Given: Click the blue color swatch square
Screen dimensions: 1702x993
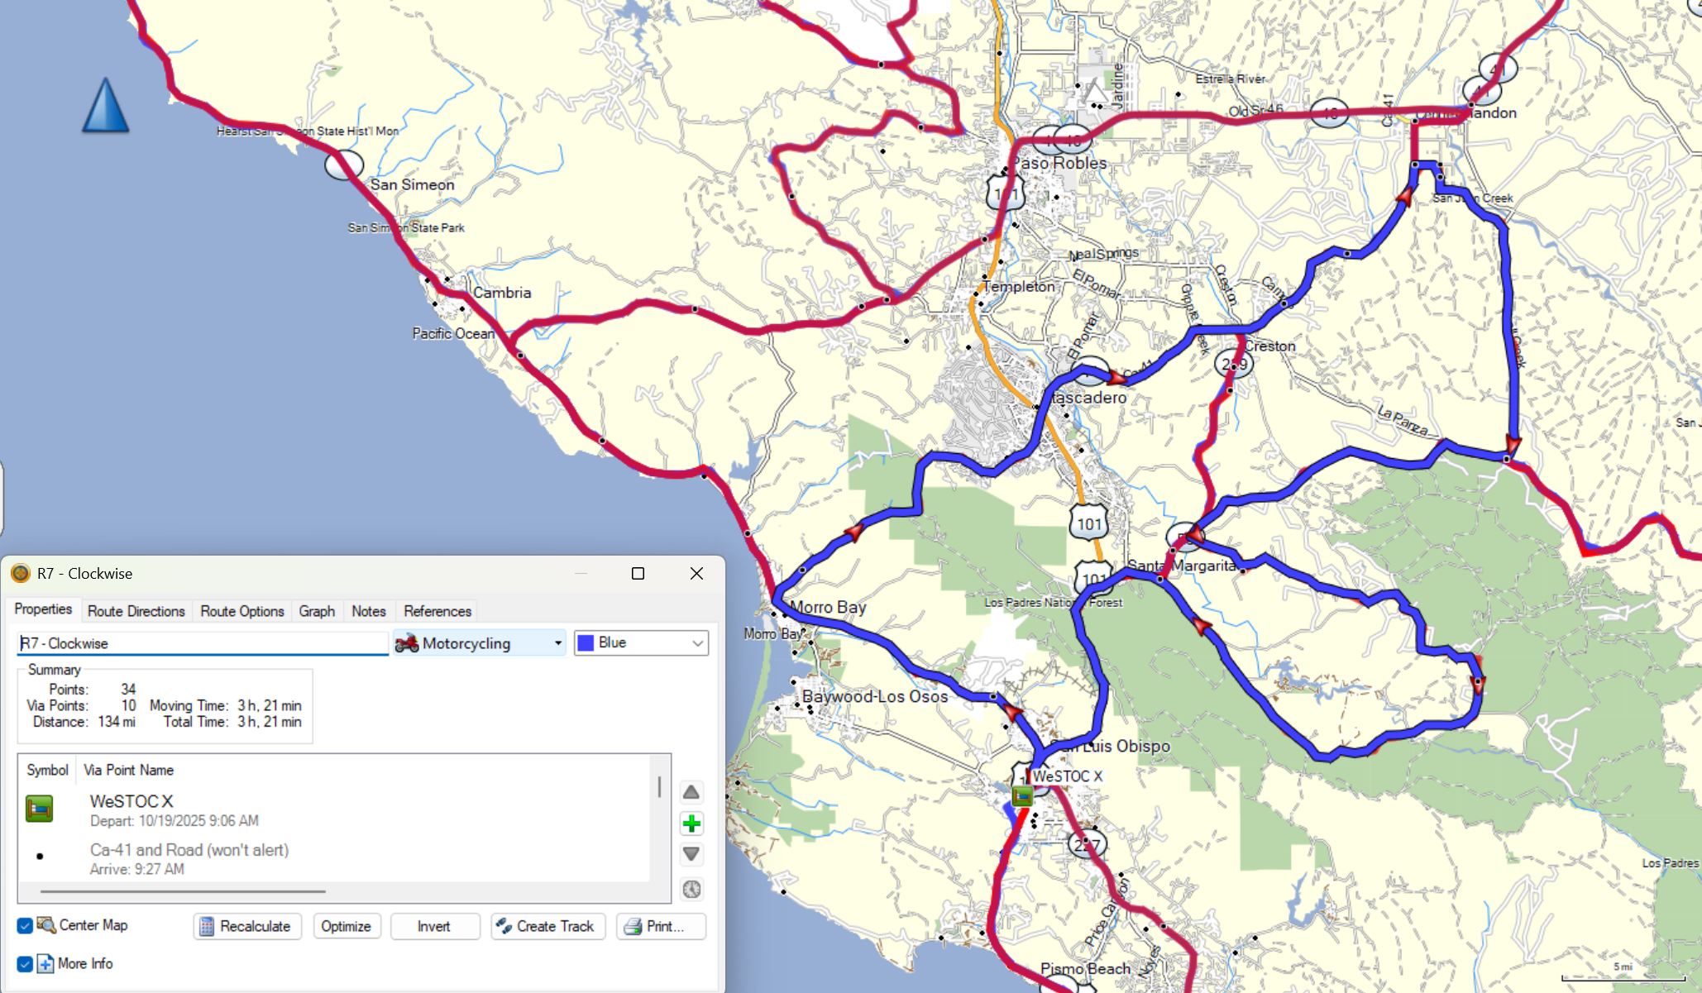Looking at the screenshot, I should [586, 643].
